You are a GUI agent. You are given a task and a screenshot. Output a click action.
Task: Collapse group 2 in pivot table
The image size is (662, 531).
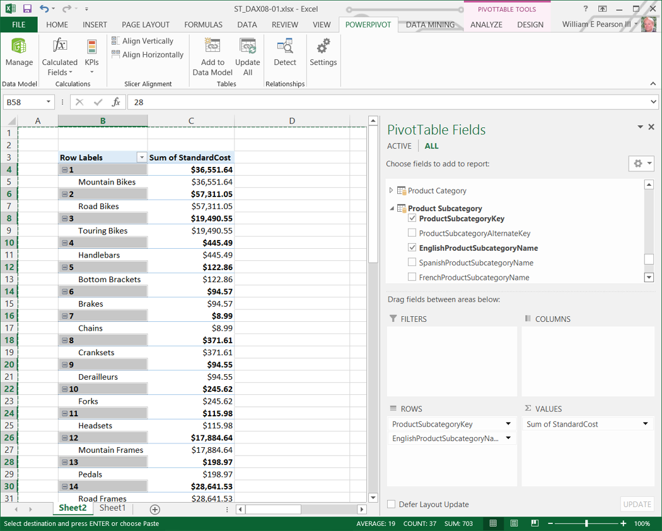64,194
